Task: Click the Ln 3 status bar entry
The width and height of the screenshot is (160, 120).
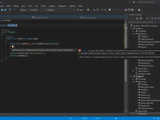Action: (x=71, y=118)
